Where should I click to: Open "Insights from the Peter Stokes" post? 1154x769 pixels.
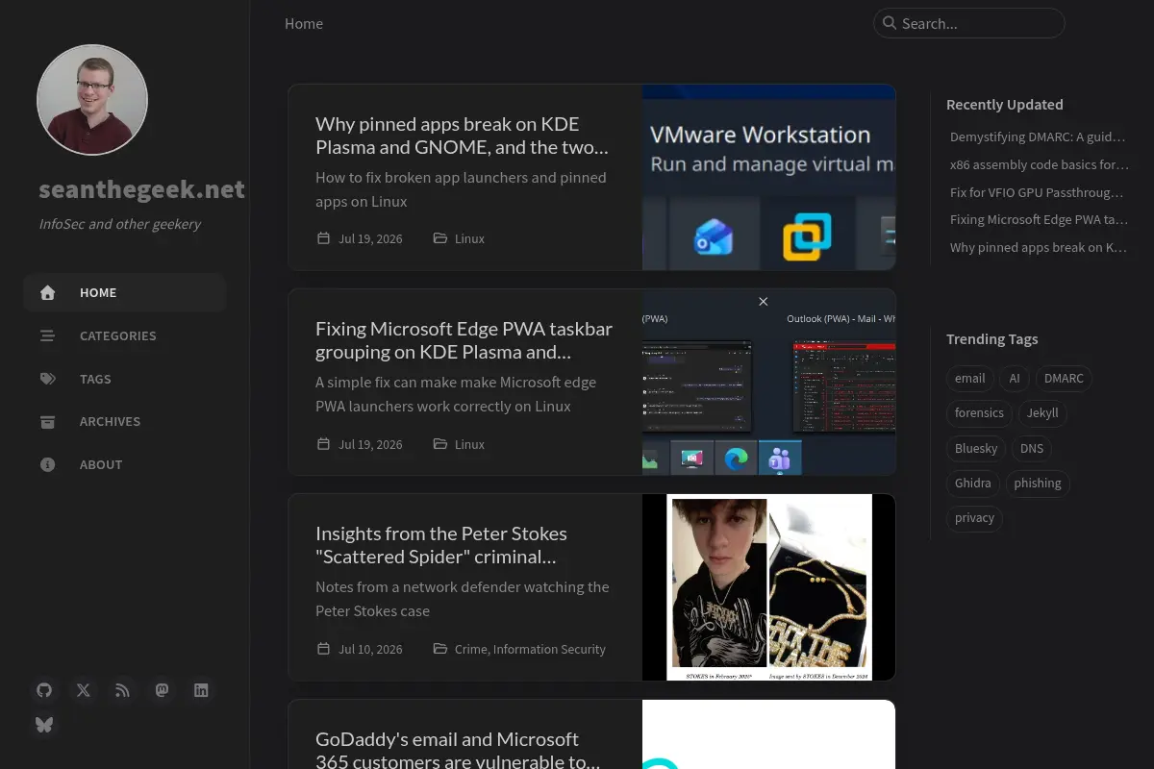pos(441,545)
